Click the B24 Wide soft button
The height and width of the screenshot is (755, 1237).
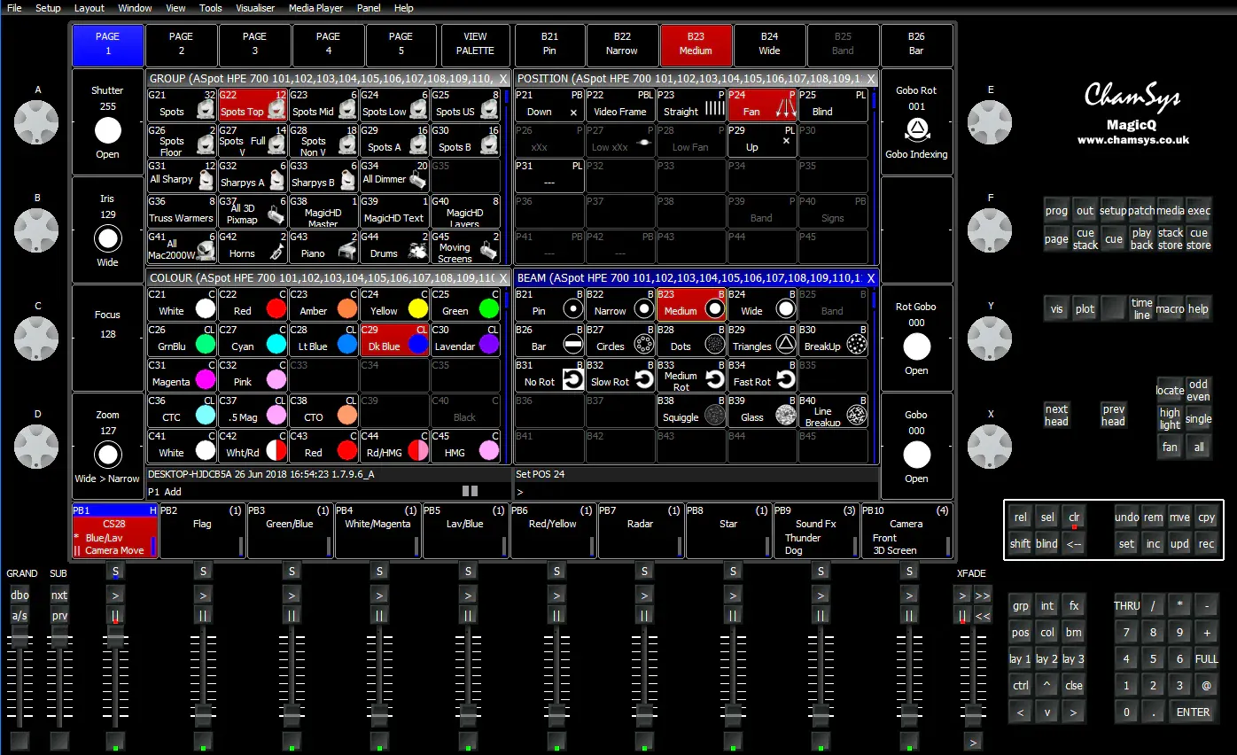coord(769,44)
